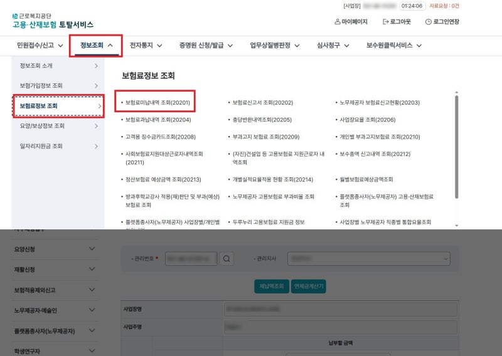Select 요양/보상정보 조회 submenu
This screenshot has width=502, height=356.
point(58,126)
